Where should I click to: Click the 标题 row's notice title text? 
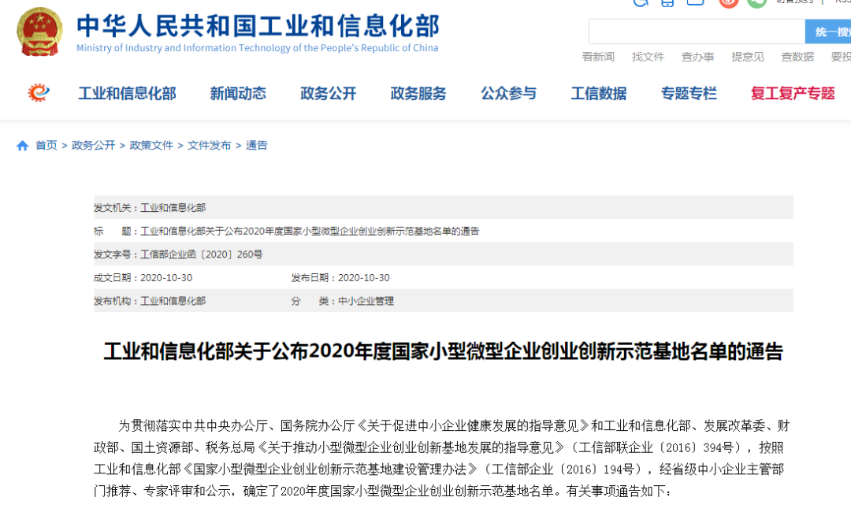[310, 231]
